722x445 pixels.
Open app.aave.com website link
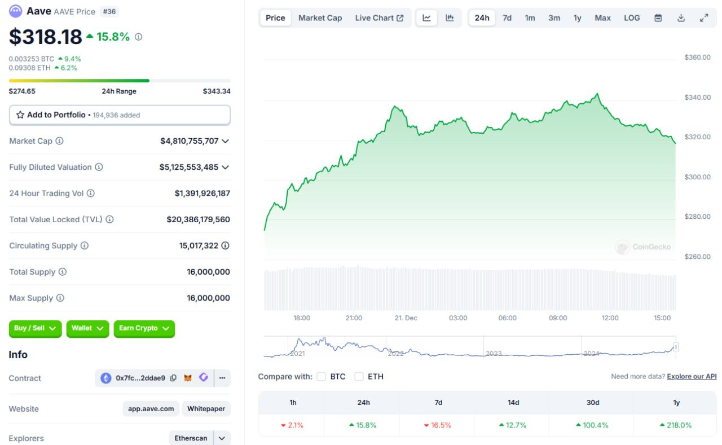(151, 409)
